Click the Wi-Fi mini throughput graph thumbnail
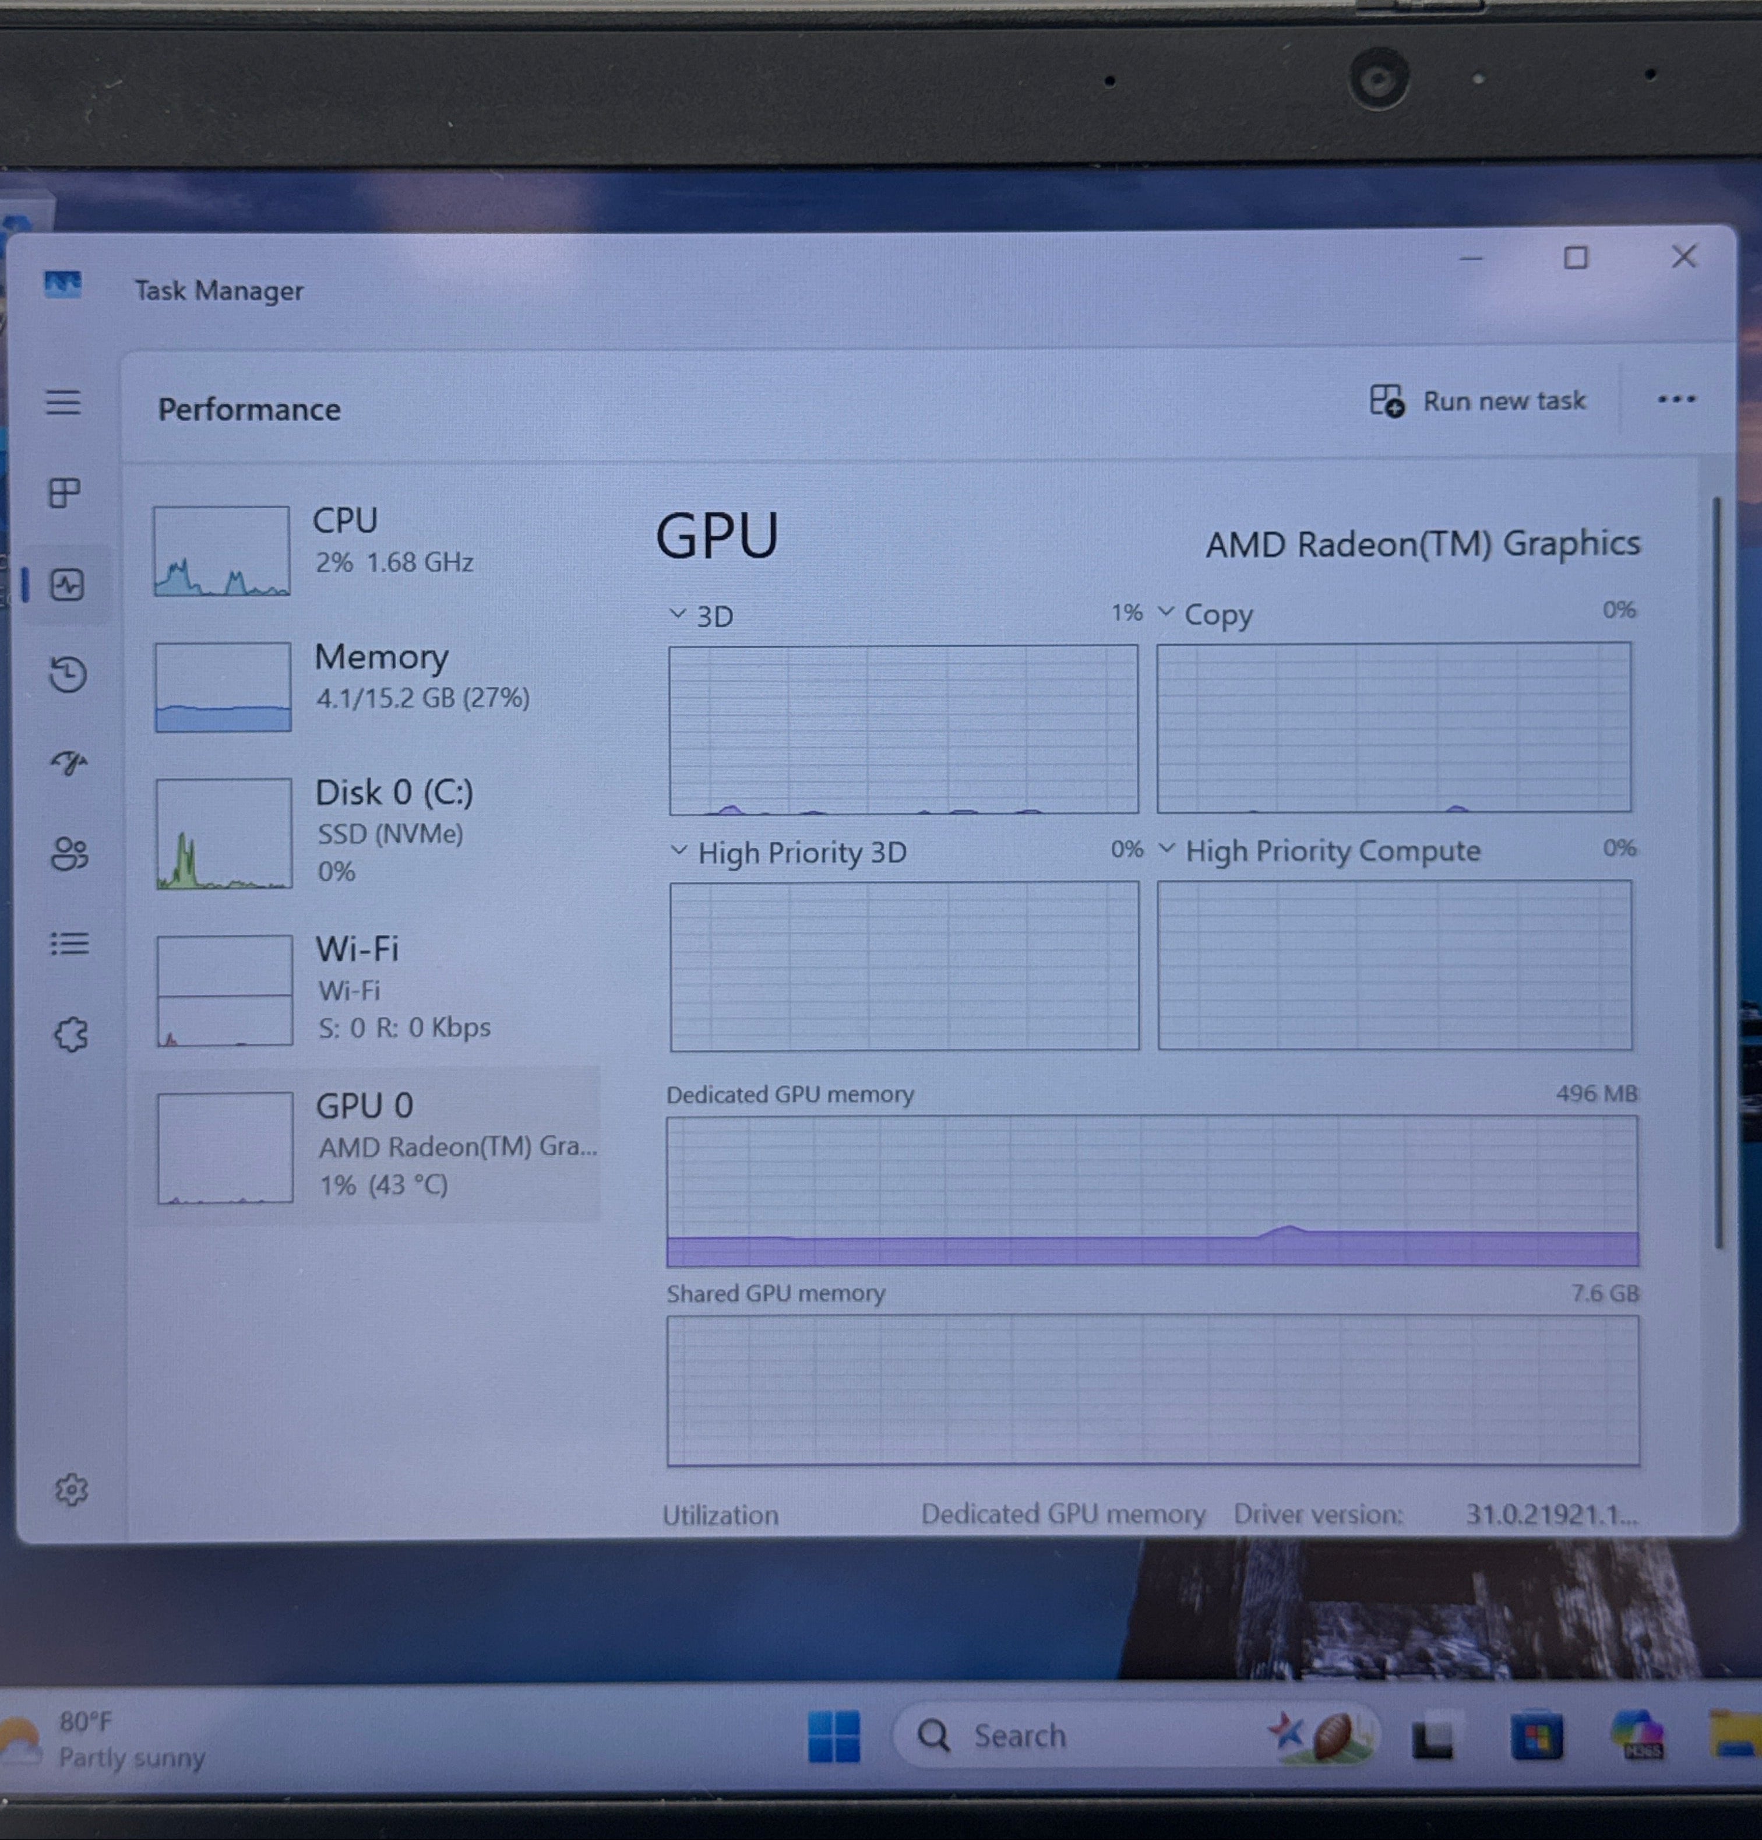Screen dimensions: 1762x1840 click(224, 990)
